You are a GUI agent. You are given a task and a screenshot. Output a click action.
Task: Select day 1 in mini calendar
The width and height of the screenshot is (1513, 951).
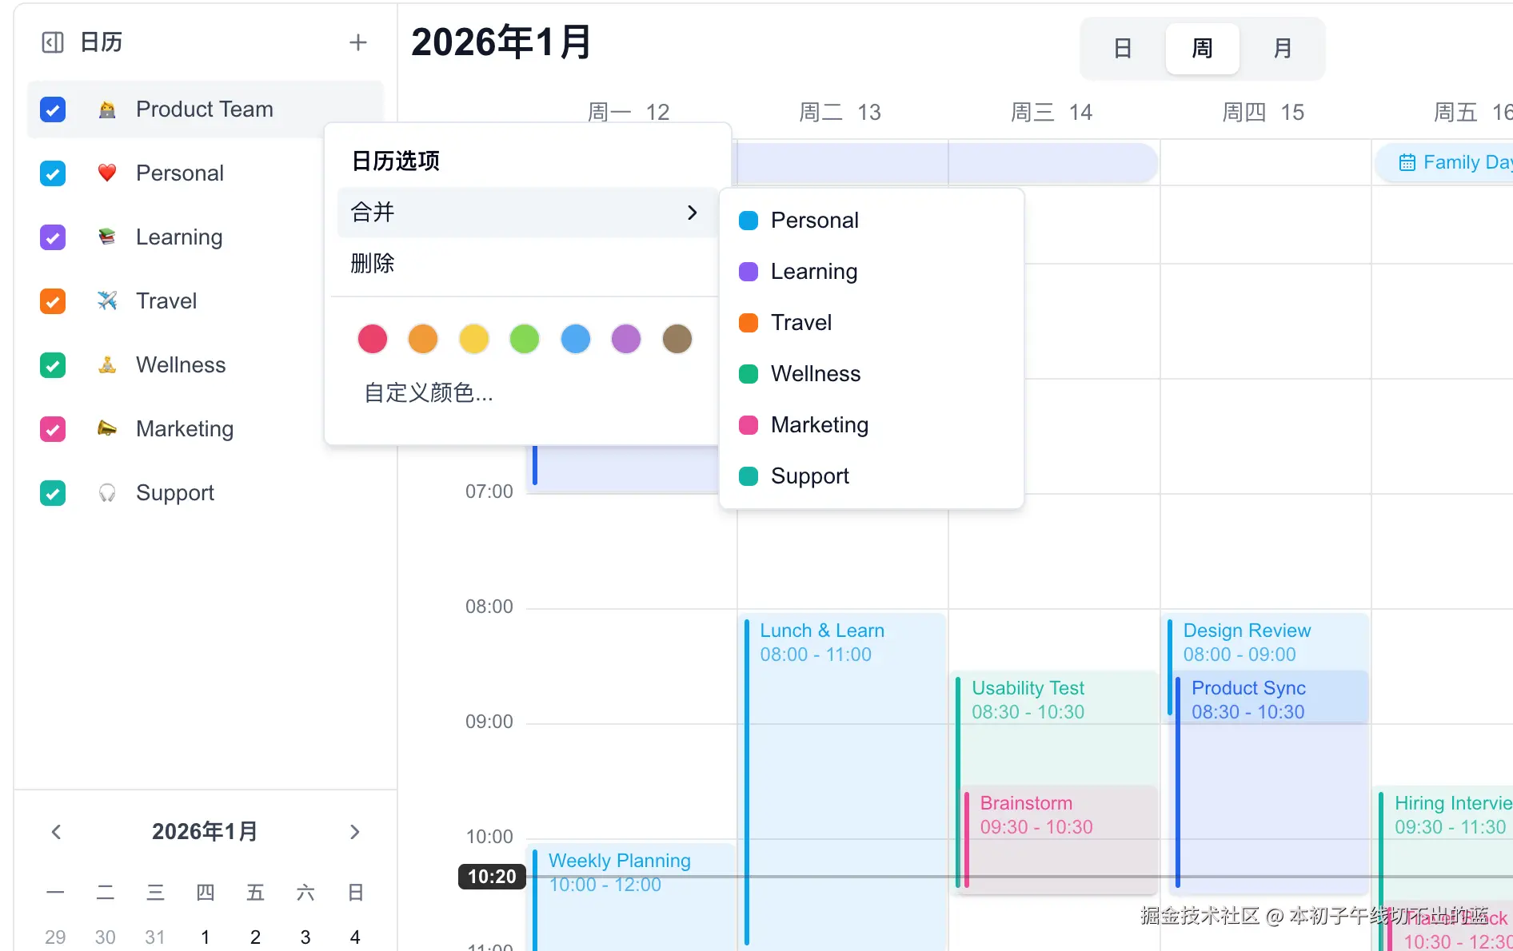click(206, 937)
